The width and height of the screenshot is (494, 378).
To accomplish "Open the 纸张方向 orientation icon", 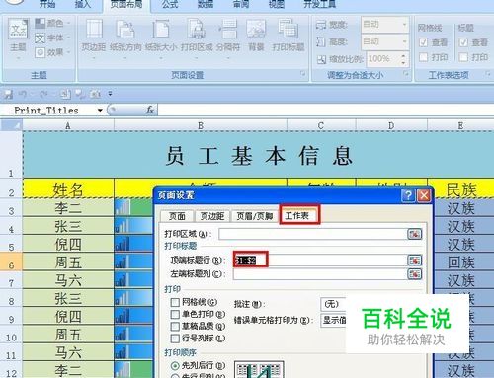I will [x=125, y=30].
